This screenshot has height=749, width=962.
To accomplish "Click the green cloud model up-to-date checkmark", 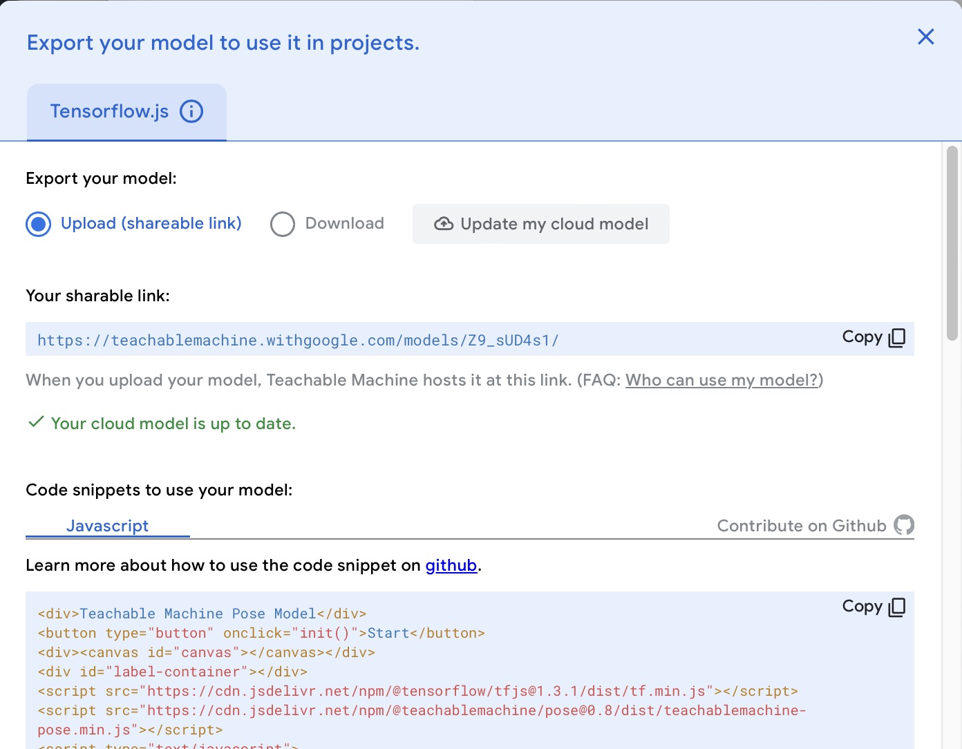I will (36, 422).
